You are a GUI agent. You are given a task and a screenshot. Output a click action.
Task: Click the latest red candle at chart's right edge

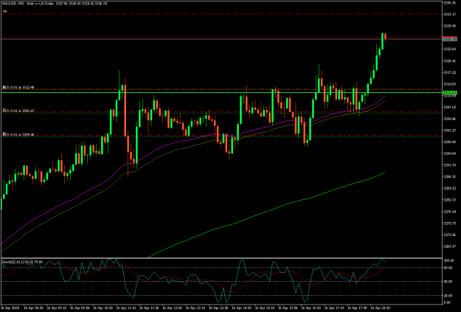click(x=385, y=36)
